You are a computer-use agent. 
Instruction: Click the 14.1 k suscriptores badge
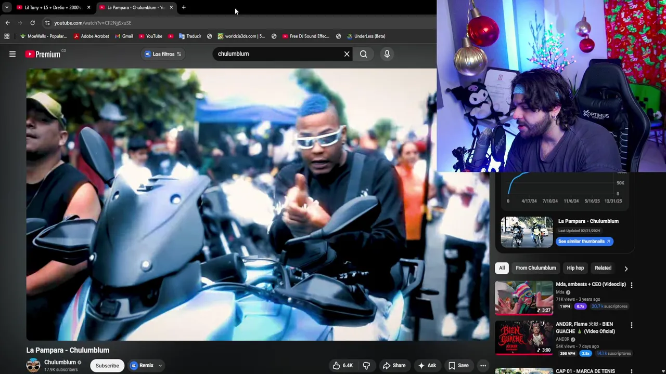tap(613, 354)
